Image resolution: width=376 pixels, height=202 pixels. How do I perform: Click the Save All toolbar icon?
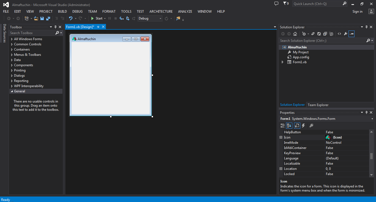[x=48, y=18]
